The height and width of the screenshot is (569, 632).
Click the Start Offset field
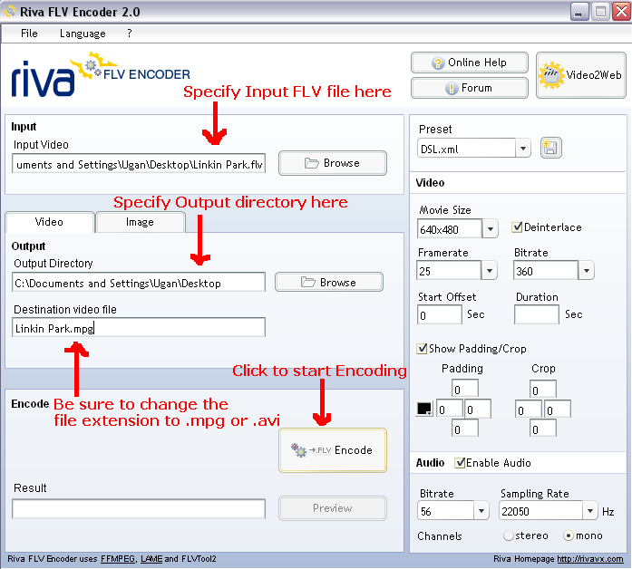pyautogui.click(x=440, y=314)
